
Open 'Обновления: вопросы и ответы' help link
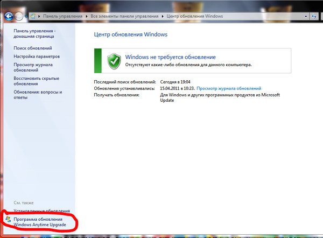[38, 95]
